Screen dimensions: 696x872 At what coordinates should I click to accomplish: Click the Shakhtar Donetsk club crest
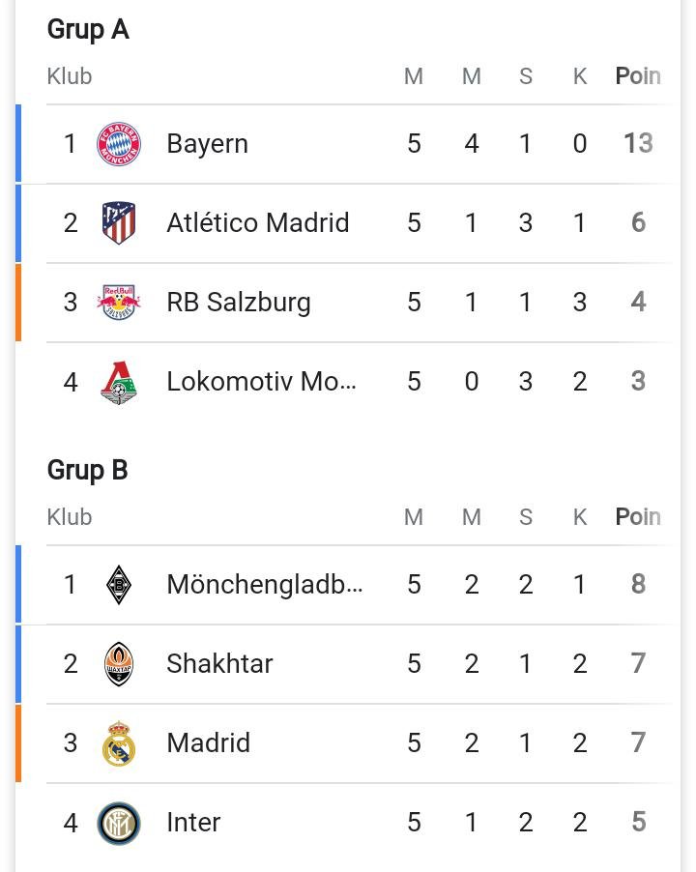[118, 663]
